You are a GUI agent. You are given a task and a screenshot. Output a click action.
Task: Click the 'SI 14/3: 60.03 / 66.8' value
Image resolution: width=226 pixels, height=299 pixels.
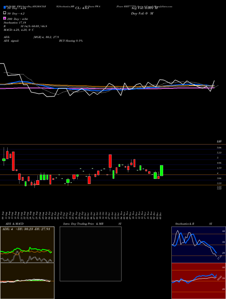pos(34,26)
